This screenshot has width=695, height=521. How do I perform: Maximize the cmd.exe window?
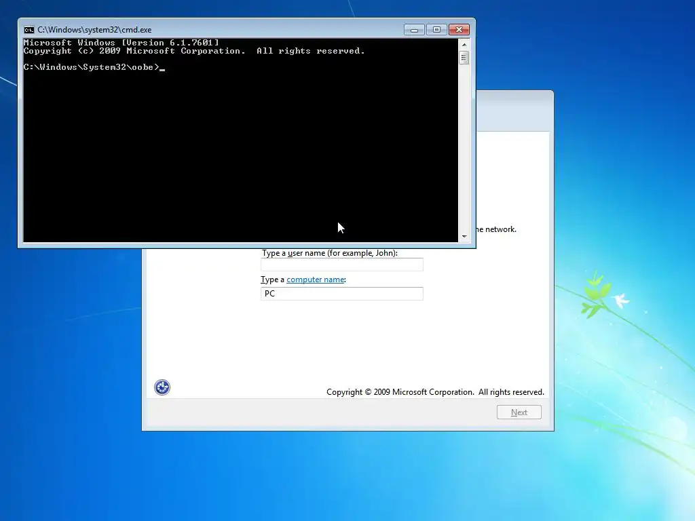[436, 30]
